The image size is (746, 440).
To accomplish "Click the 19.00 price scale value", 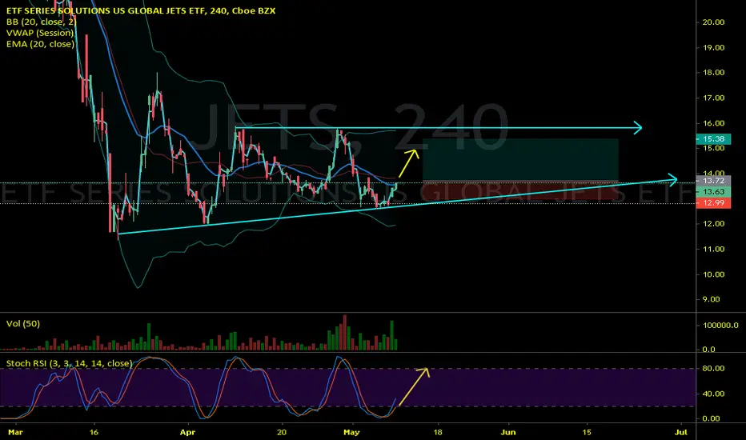I will [714, 47].
